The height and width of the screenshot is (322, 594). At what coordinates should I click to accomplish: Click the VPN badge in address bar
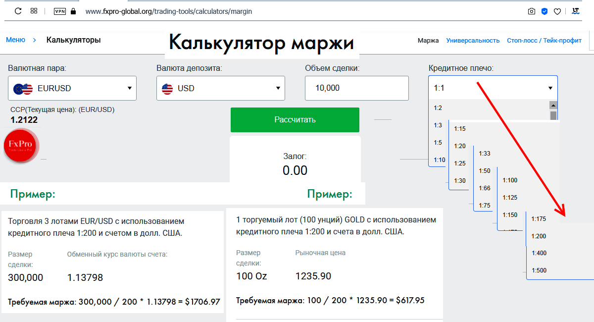click(59, 11)
